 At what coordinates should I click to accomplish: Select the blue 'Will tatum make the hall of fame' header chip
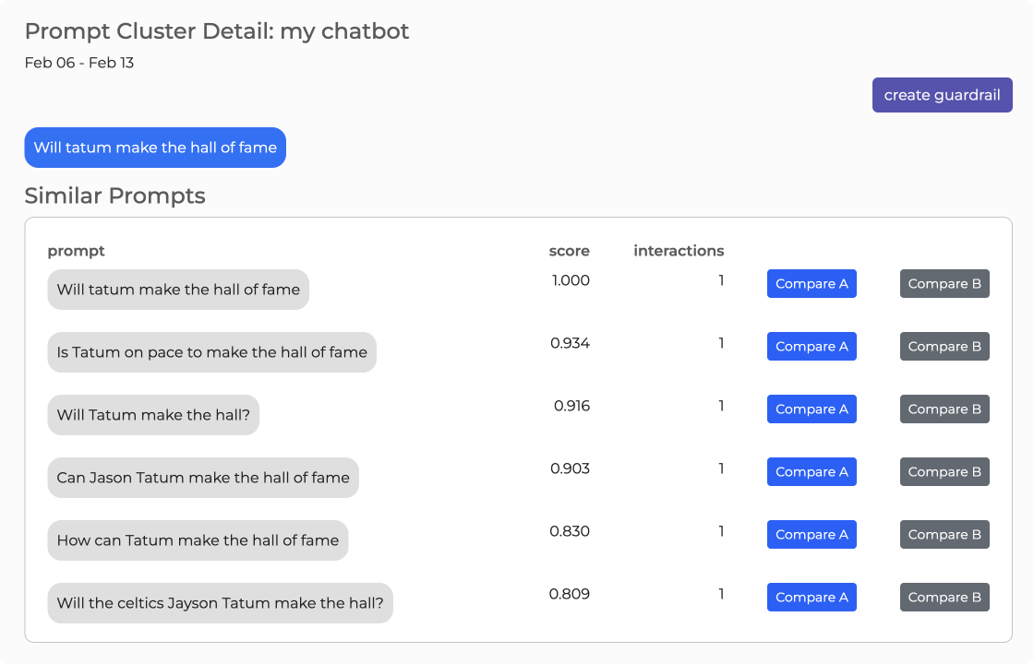point(155,148)
